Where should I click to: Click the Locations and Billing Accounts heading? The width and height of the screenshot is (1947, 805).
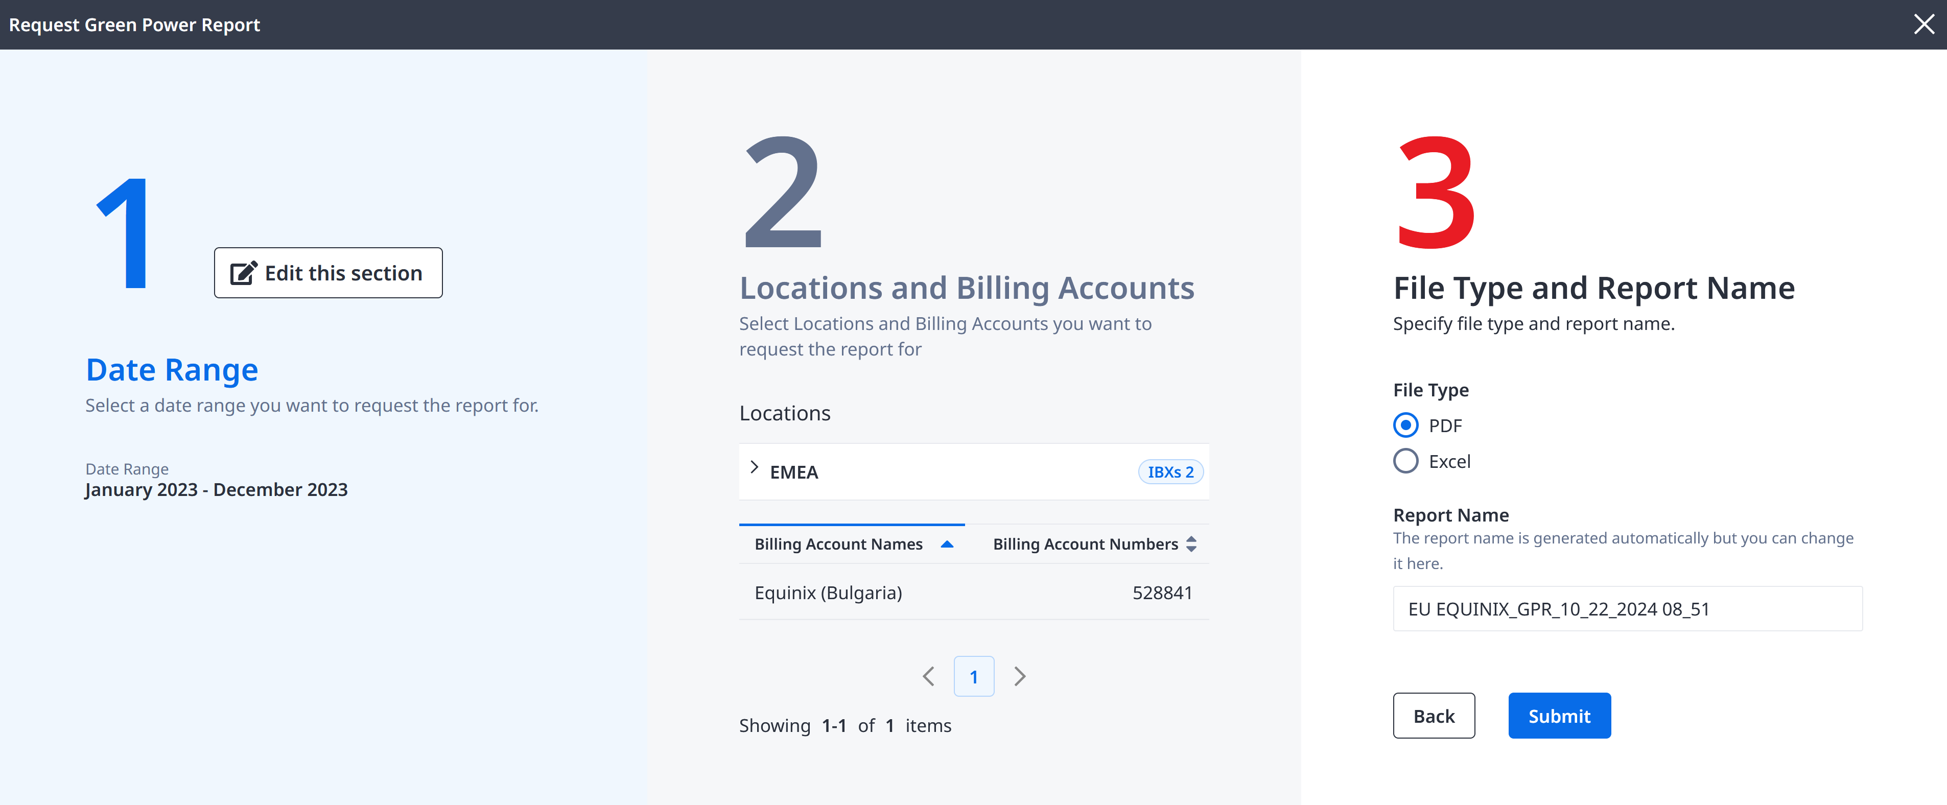click(x=967, y=288)
